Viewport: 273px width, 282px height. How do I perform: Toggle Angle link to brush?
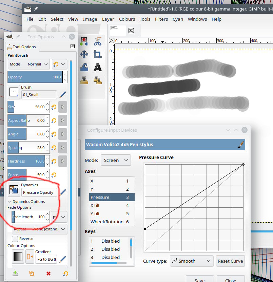[x=63, y=134]
